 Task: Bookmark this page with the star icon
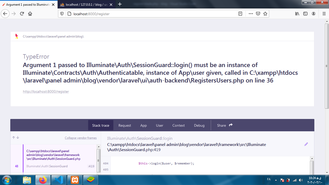coord(265,14)
